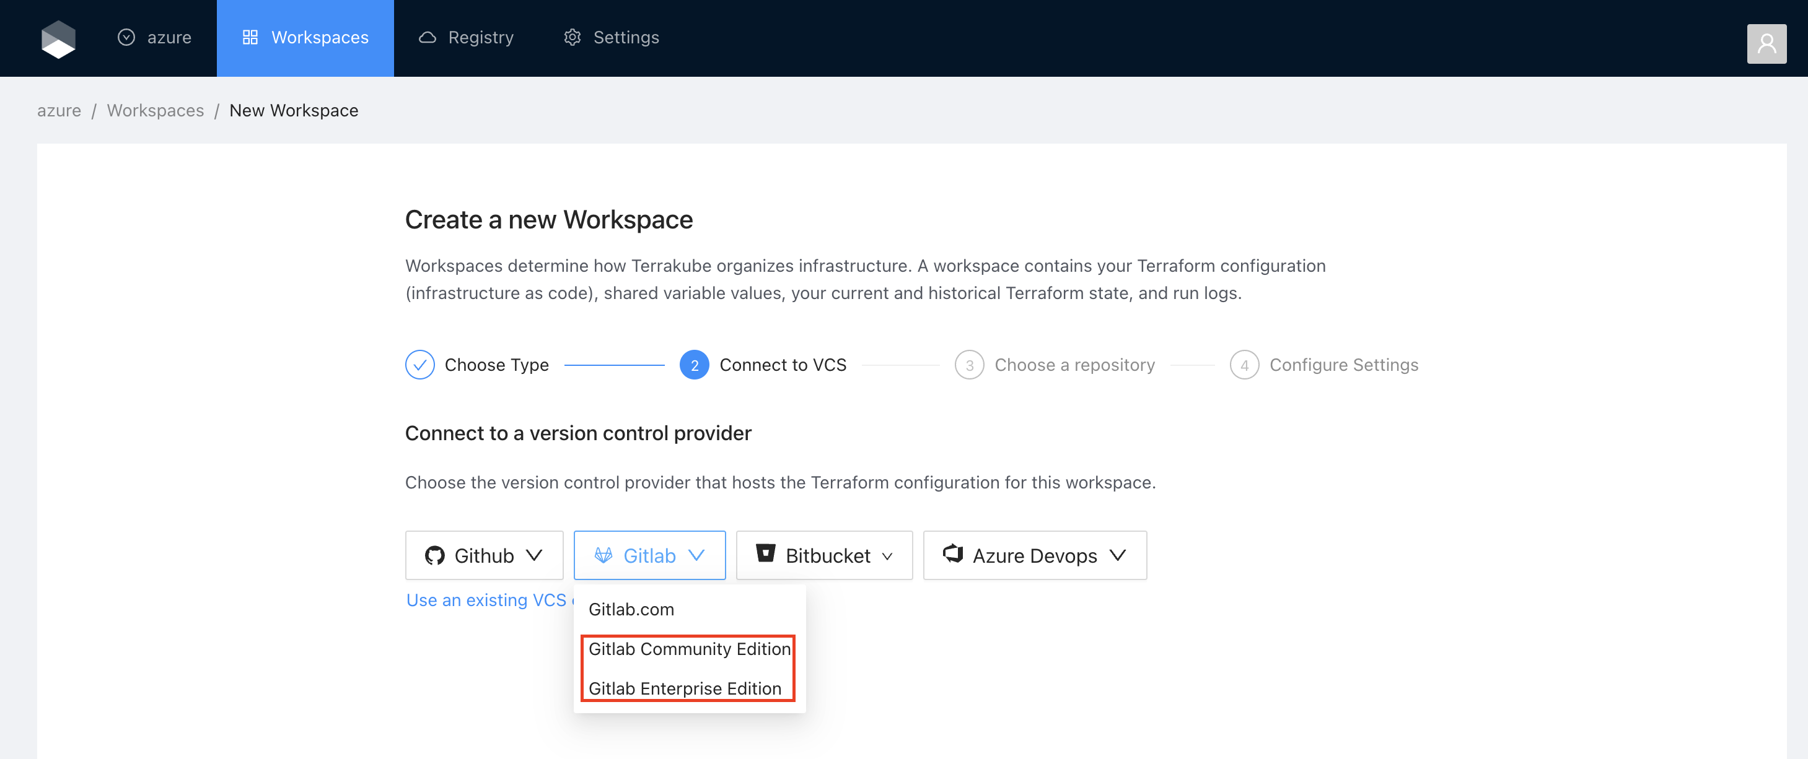The width and height of the screenshot is (1808, 759).
Task: Click the Registry cloud icon
Action: [x=428, y=37]
